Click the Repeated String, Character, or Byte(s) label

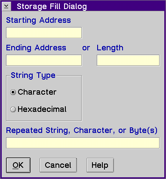[82, 130]
